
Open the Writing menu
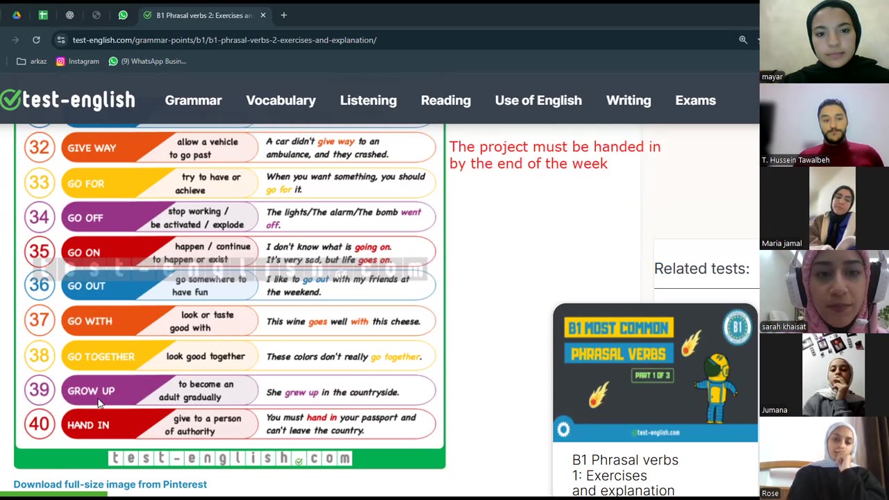click(x=629, y=101)
